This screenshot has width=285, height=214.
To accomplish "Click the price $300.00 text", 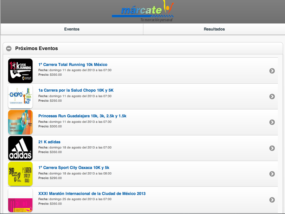I will [x=56, y=126].
